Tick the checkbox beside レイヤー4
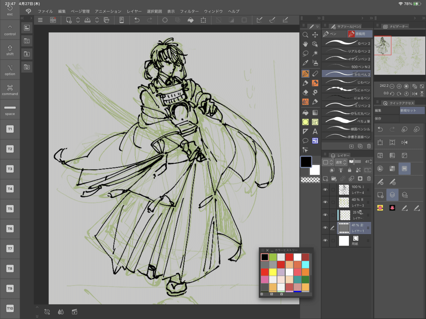The image size is (426, 319). (333, 190)
